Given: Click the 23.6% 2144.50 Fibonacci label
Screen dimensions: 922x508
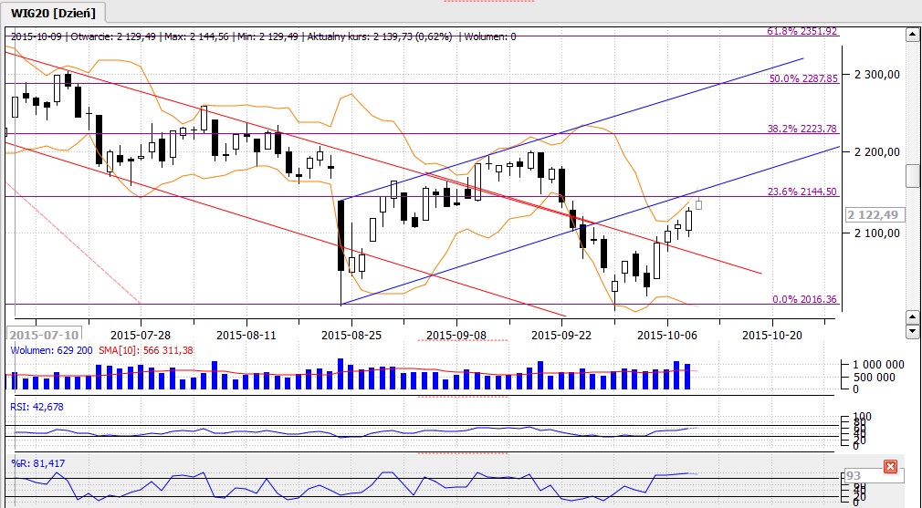Looking at the screenshot, I should tap(802, 192).
